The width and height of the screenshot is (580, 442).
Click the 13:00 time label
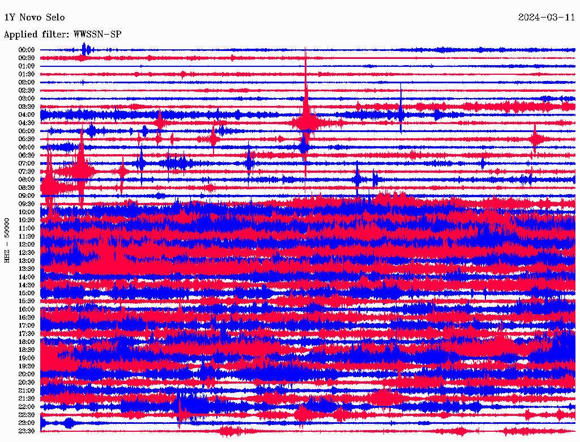click(x=27, y=261)
